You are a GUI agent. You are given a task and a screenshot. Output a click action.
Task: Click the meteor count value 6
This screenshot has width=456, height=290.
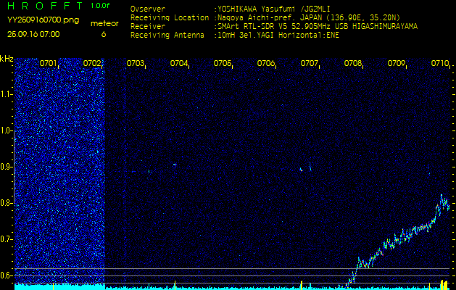point(104,34)
